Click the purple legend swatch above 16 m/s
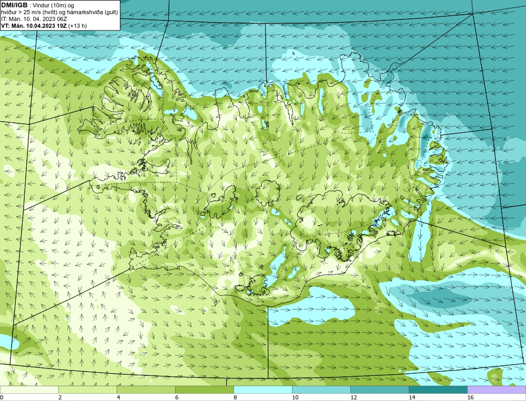Viewport: 526px width, 401px height. click(497, 389)
